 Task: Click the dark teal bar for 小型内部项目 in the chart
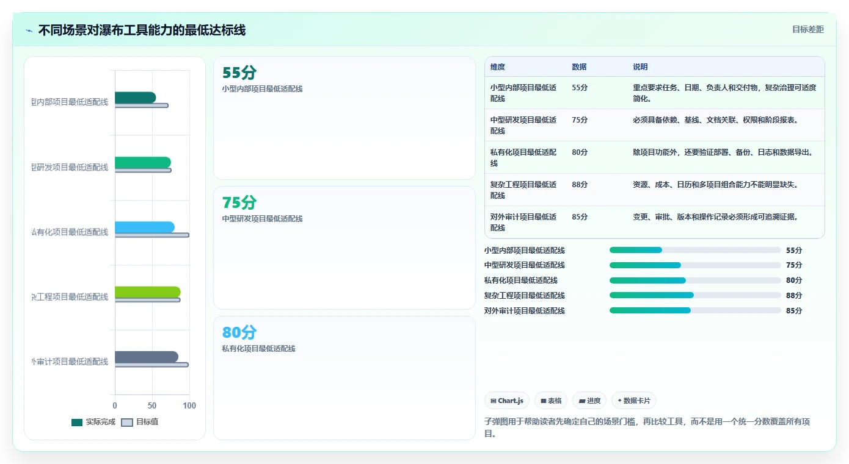(x=135, y=98)
